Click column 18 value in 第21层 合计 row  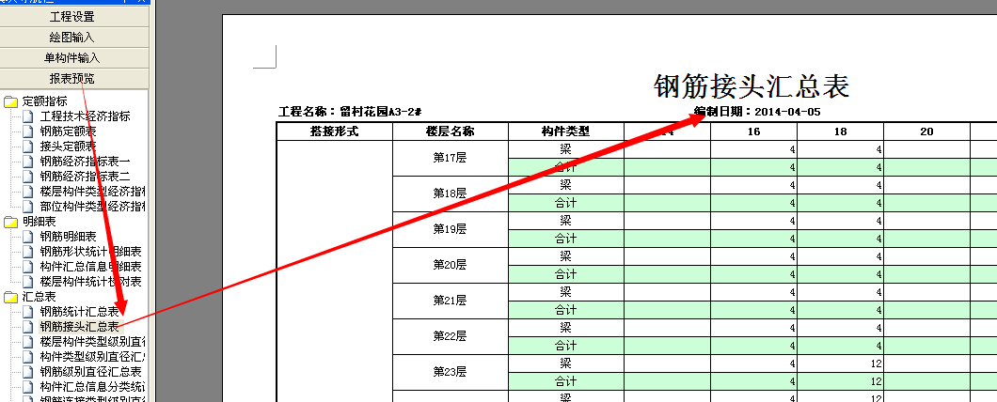click(x=840, y=310)
